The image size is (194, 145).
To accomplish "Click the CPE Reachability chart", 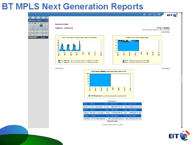I will point(109,84).
